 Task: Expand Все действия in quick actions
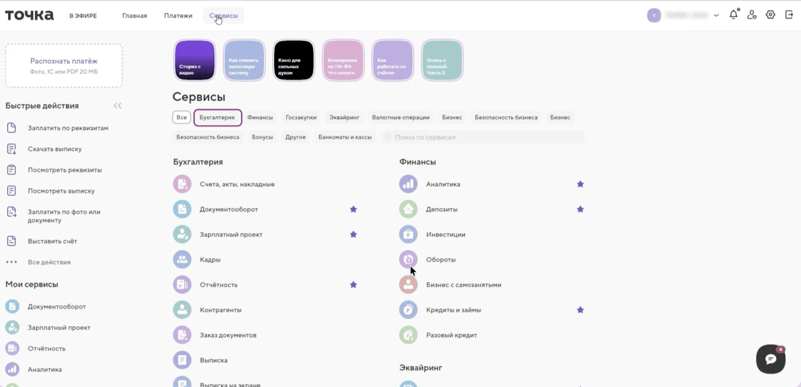click(x=49, y=262)
